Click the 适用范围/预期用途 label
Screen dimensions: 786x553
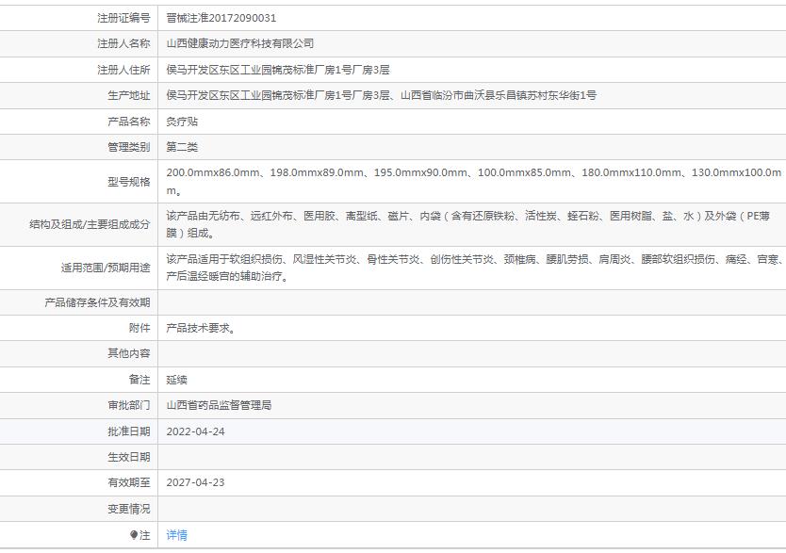point(106,268)
